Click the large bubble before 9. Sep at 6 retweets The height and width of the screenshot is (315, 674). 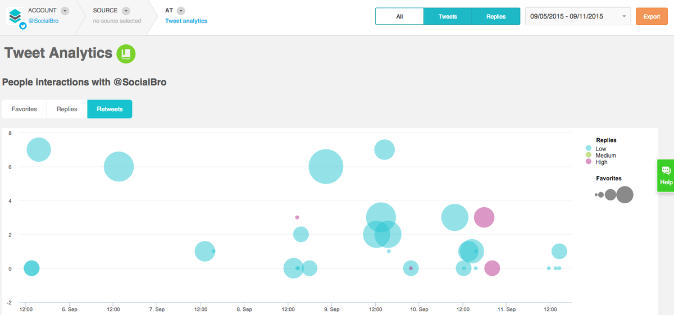click(326, 167)
